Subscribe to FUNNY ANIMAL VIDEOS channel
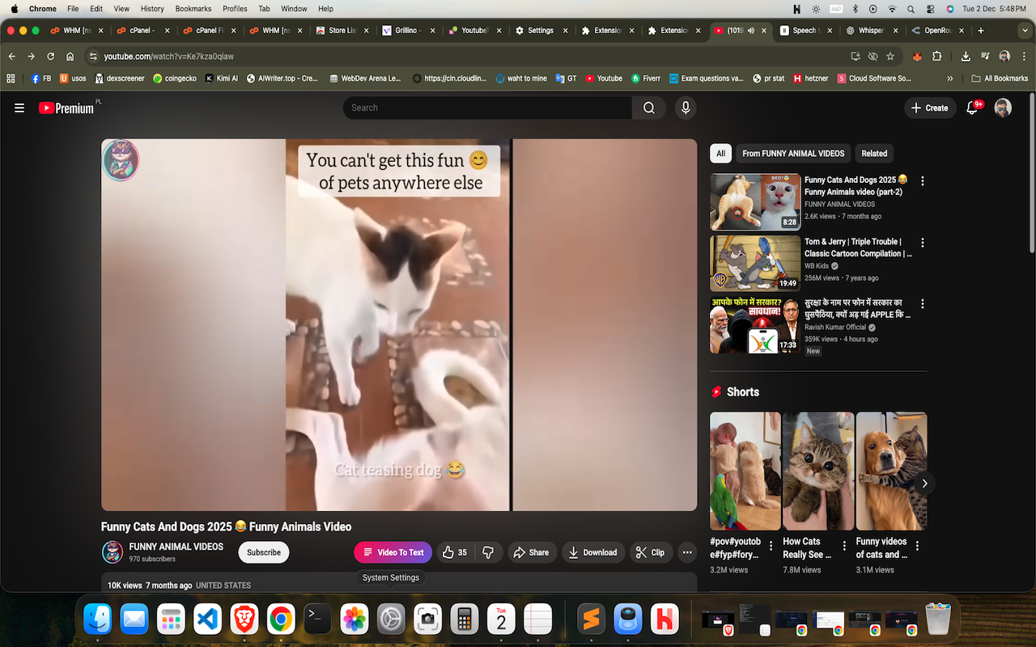The height and width of the screenshot is (647, 1036). [x=263, y=552]
